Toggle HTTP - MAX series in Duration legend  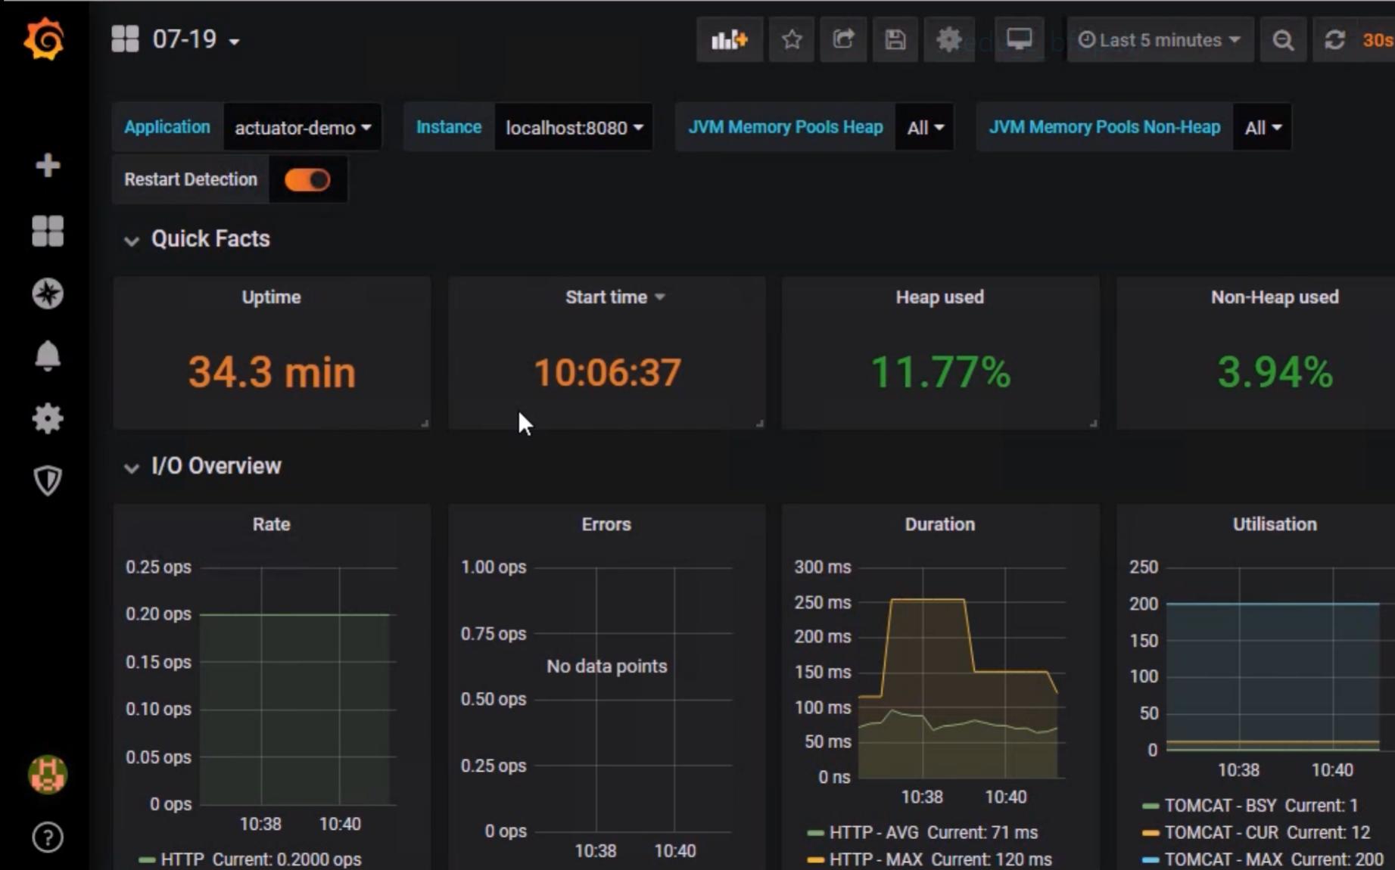(876, 859)
